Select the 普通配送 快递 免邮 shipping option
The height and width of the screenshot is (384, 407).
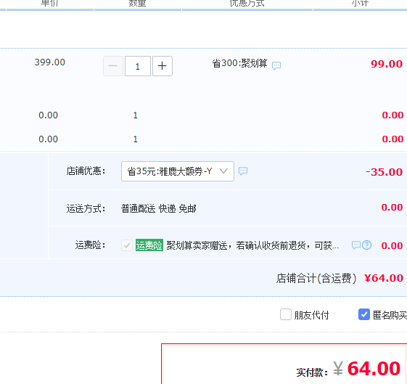tap(159, 208)
